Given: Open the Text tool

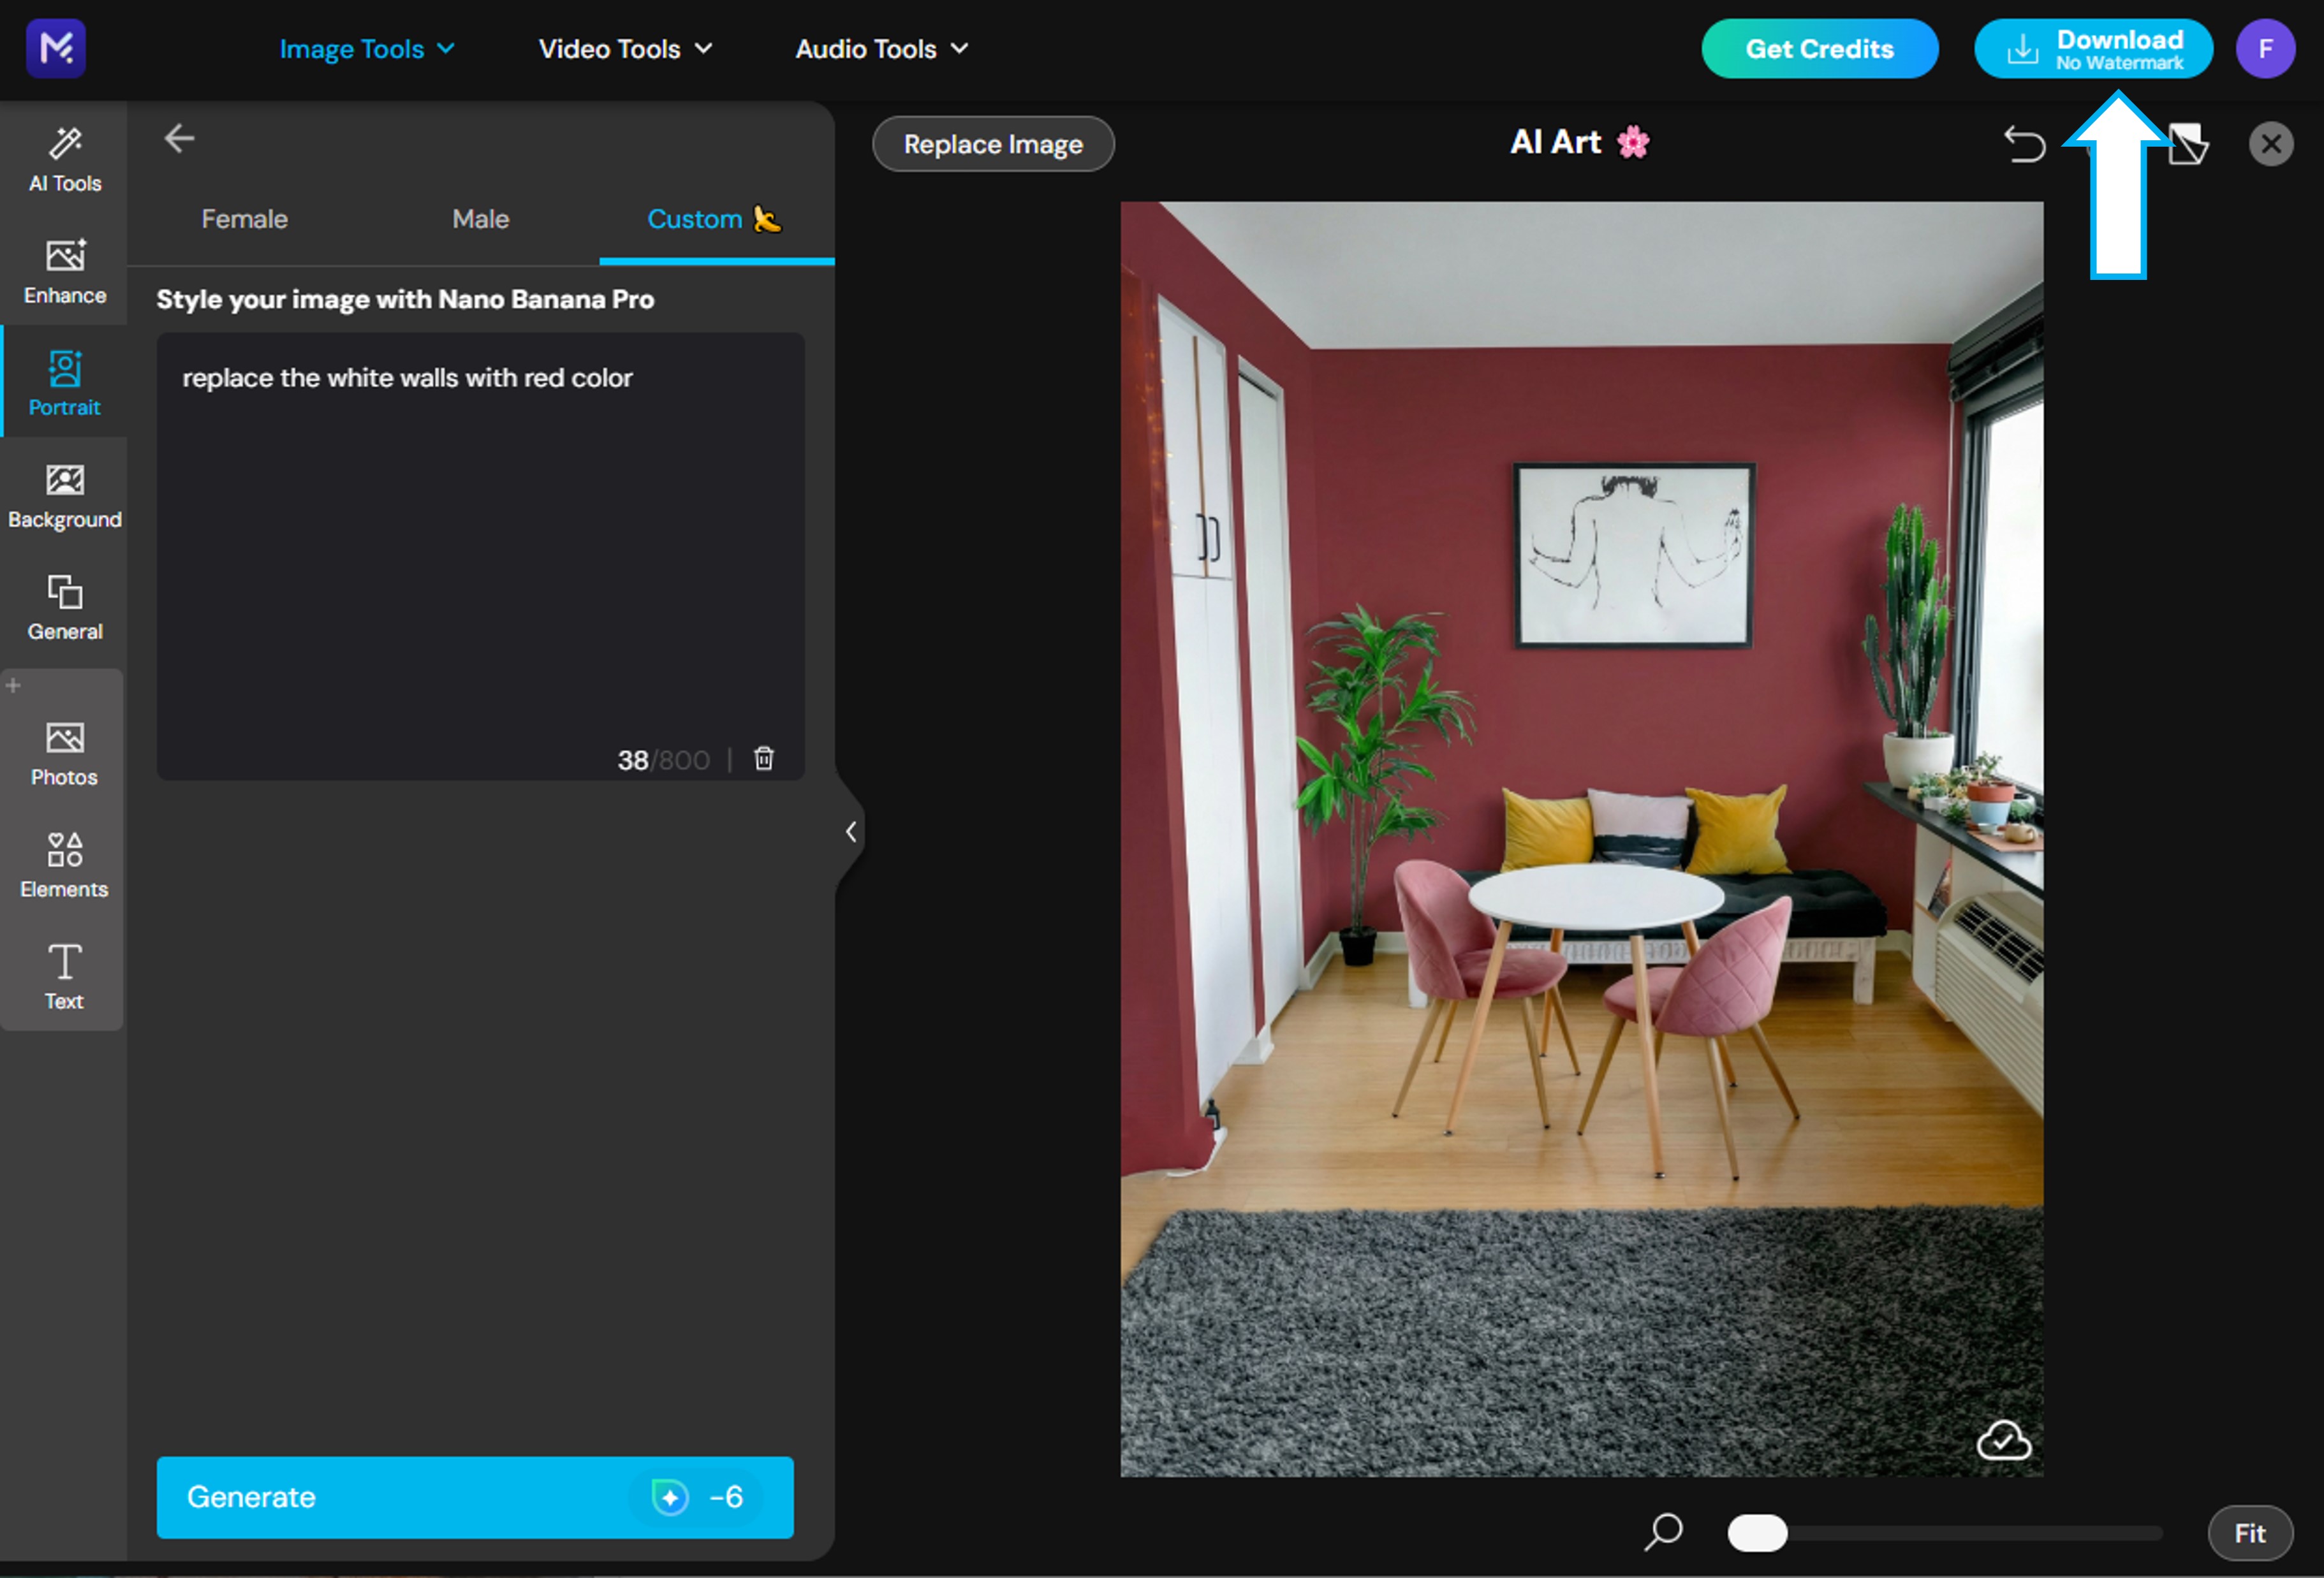Looking at the screenshot, I should 64,975.
